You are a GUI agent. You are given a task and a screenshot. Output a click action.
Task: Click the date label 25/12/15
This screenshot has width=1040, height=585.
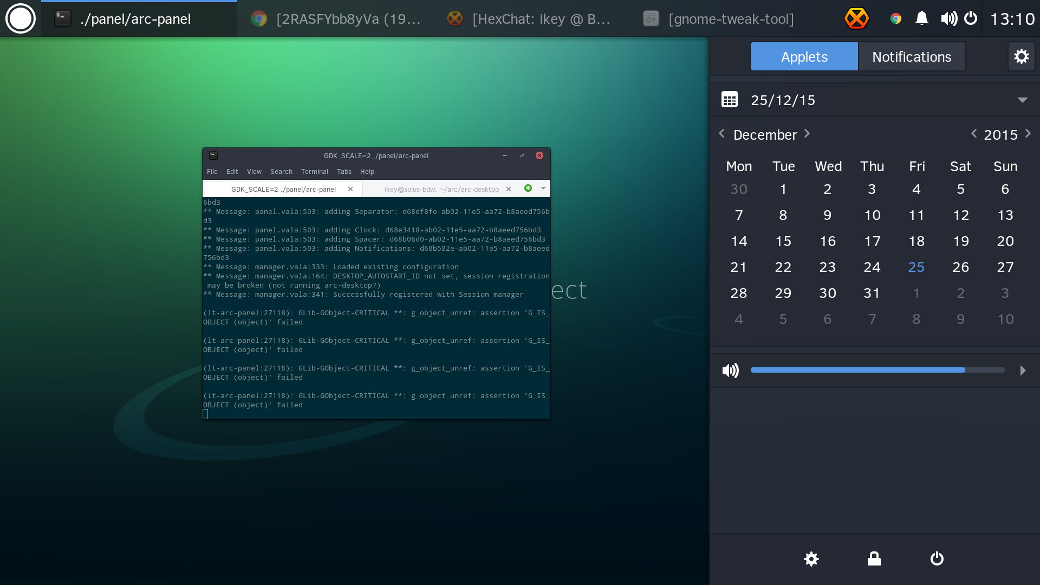[x=783, y=100]
